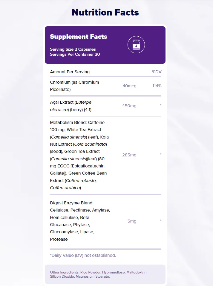The image size is (213, 286).
Task: Click the Nutrition Facts heading
Action: coord(105,13)
